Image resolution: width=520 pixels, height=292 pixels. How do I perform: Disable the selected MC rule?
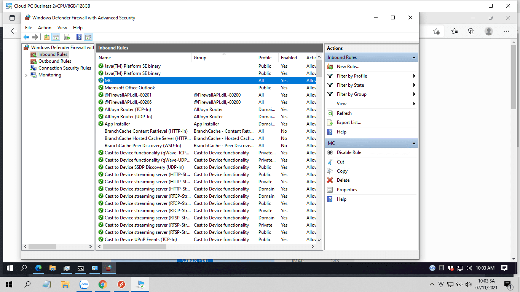pyautogui.click(x=349, y=152)
